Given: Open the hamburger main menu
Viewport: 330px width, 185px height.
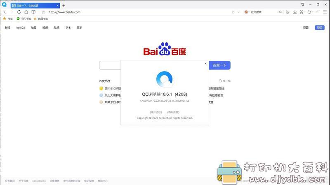Looking at the screenshot, I should (325, 12).
